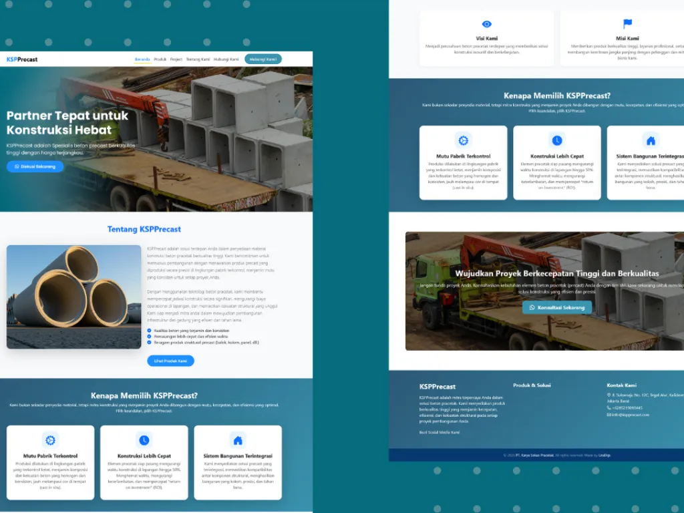The height and width of the screenshot is (513, 684).
Task: Click the phone icon beside the footer phone number
Action: [x=609, y=407]
